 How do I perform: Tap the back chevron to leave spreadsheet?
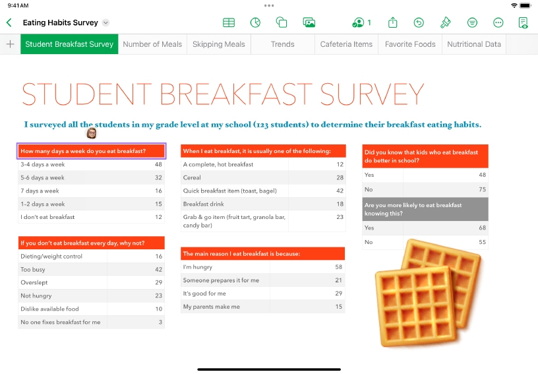click(x=9, y=22)
